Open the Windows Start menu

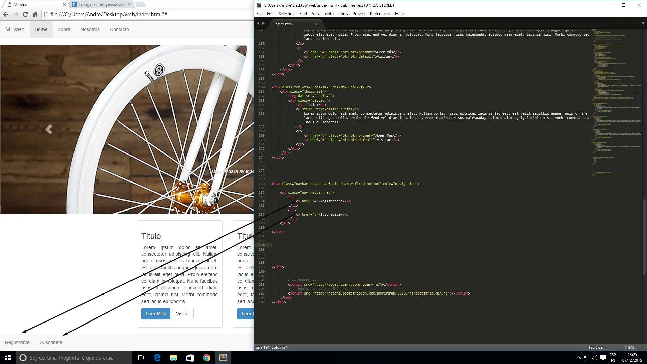click(8, 358)
